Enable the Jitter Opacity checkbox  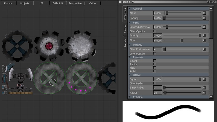click(155, 31)
